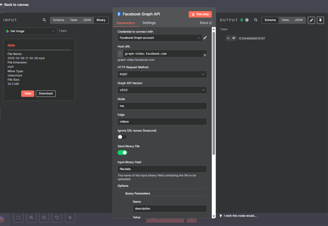This screenshot has height=226, width=328.
Task: Change the HTTP Request Method from POST
Action: (162, 74)
